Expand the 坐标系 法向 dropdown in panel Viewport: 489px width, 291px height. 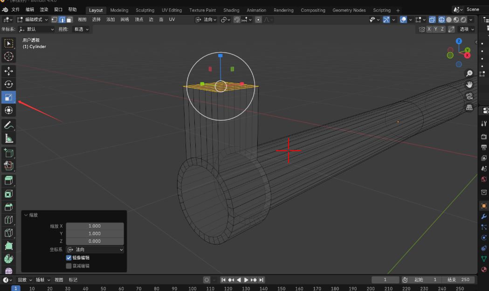coord(95,249)
